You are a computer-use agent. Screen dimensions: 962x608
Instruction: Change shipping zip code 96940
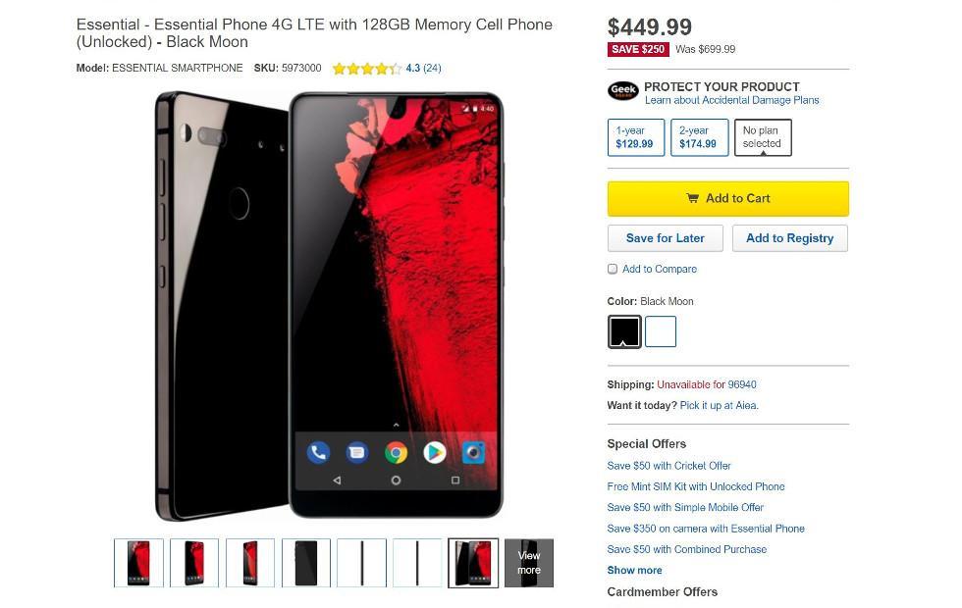[x=742, y=384]
